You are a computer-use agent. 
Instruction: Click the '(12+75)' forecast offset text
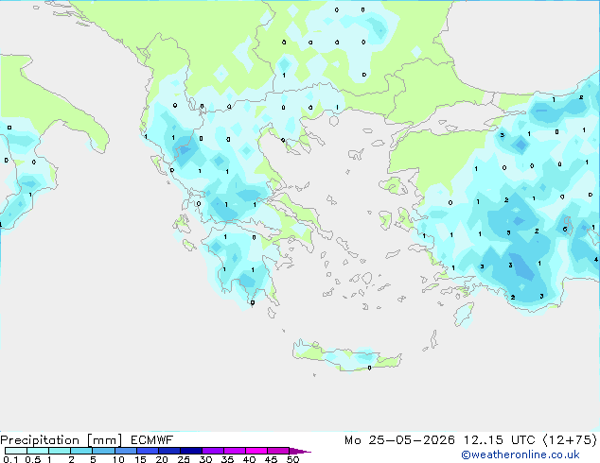click(570, 440)
